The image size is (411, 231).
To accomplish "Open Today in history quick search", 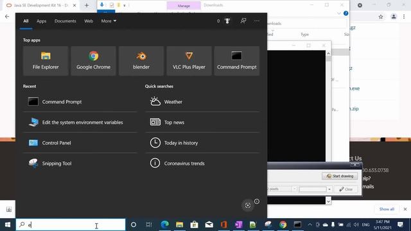I will coord(202,142).
